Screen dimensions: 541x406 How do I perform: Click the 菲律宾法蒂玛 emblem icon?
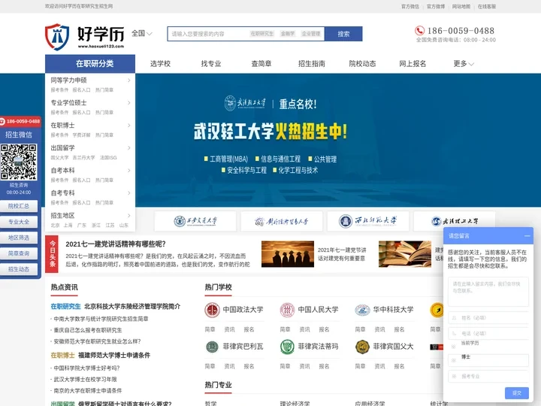pyautogui.click(x=287, y=347)
